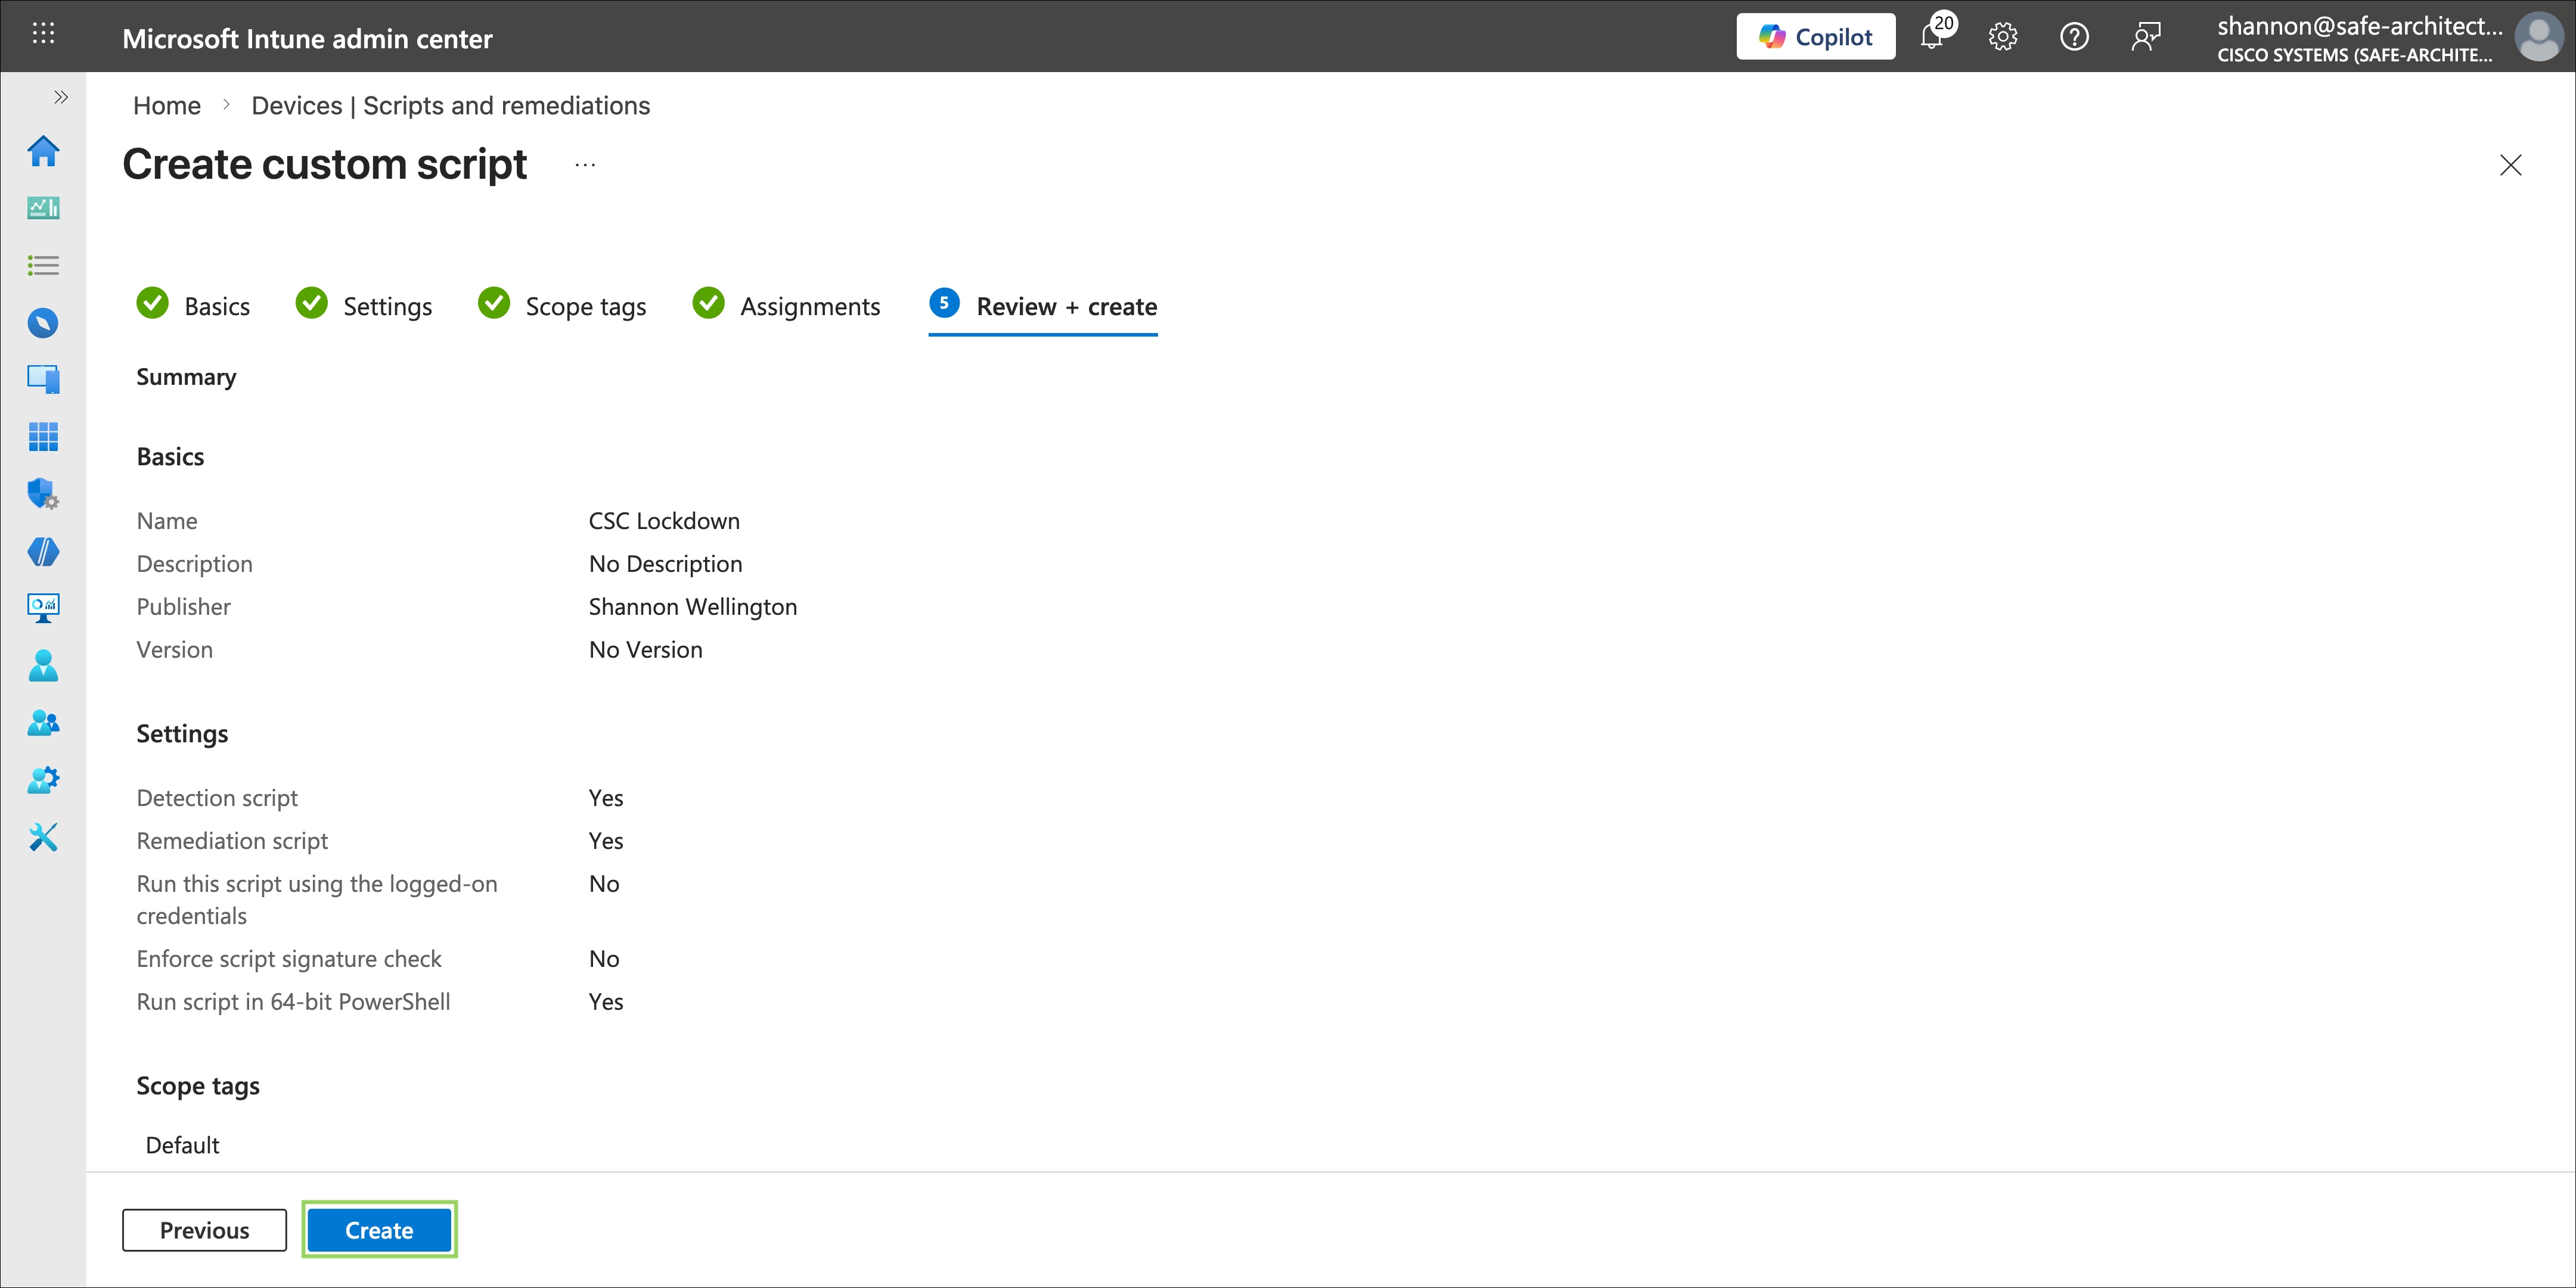Open Troubleshooting tools sidebar icon

[x=43, y=838]
